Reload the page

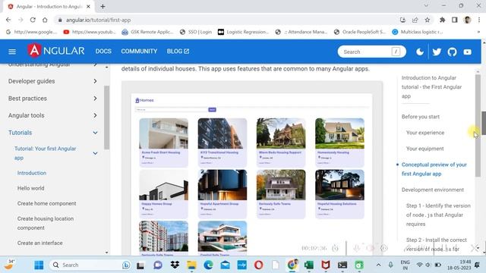(x=33, y=20)
